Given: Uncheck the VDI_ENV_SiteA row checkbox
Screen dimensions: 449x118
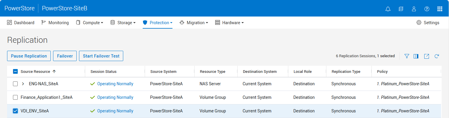Looking at the screenshot, I should pyautogui.click(x=16, y=111).
